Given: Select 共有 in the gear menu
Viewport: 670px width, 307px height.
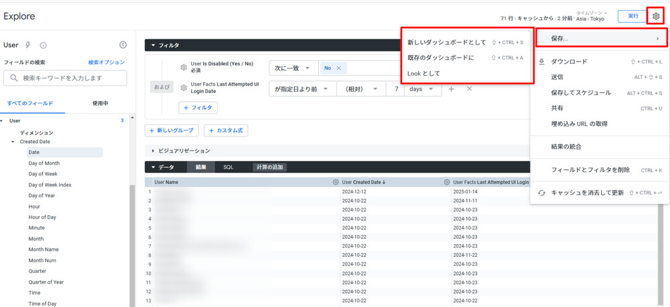Looking at the screenshot, I should pyautogui.click(x=600, y=108).
